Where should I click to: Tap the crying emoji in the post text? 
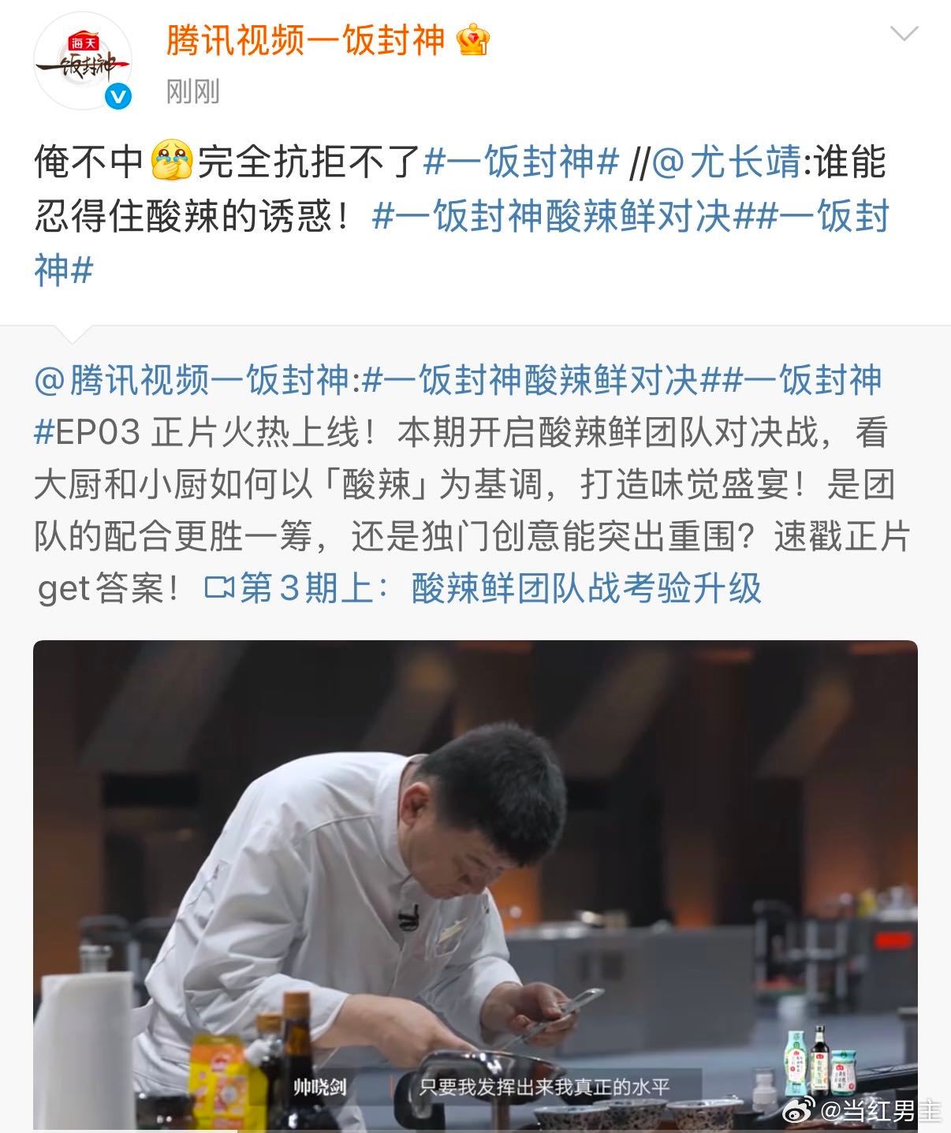[x=173, y=162]
